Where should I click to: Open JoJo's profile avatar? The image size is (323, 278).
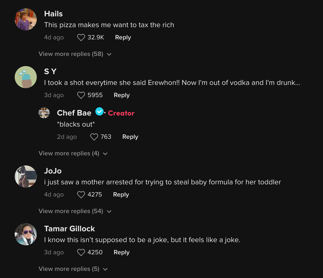click(25, 176)
